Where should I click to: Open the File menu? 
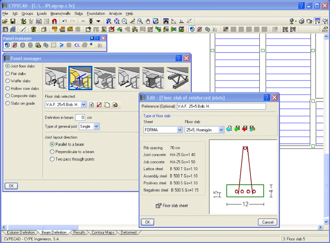5,13
